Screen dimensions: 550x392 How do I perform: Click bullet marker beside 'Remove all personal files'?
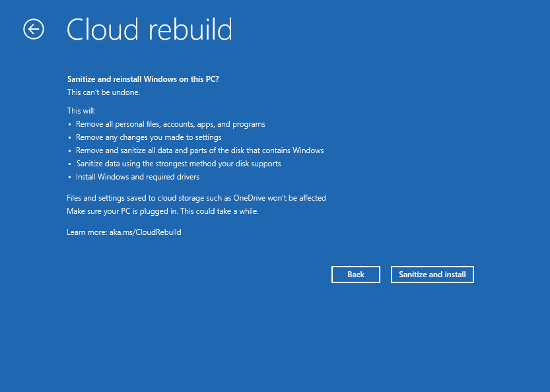click(x=70, y=125)
